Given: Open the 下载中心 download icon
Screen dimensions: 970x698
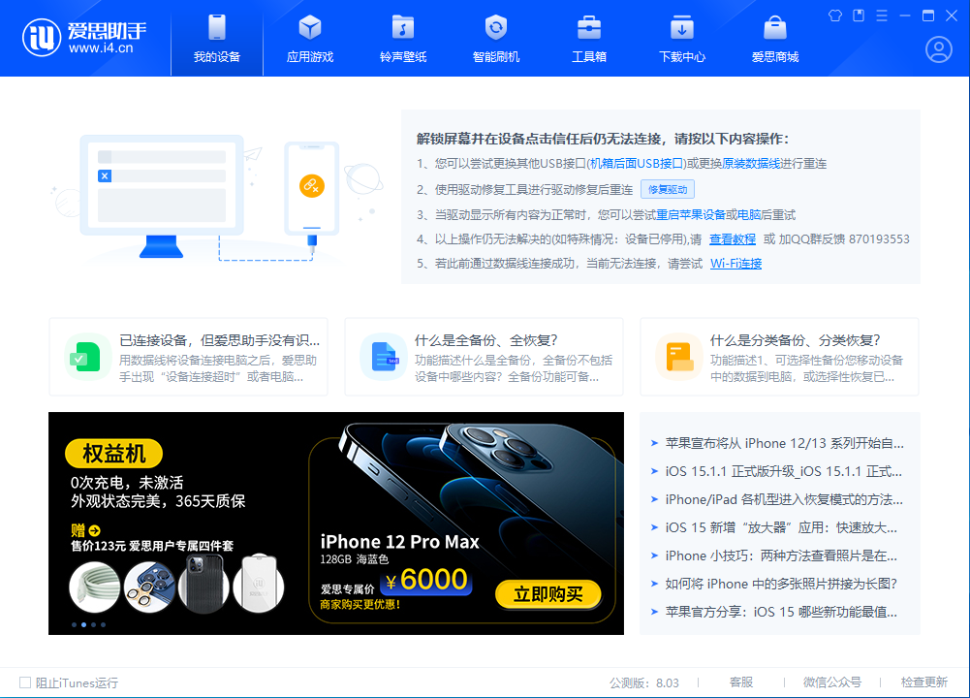Looking at the screenshot, I should [682, 27].
